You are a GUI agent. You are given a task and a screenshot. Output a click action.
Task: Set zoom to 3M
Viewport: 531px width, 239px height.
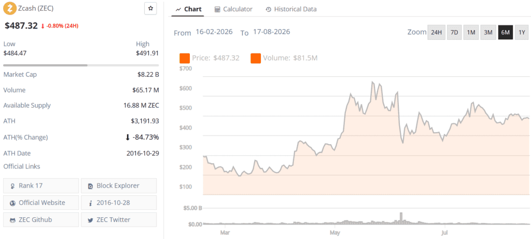tap(488, 33)
